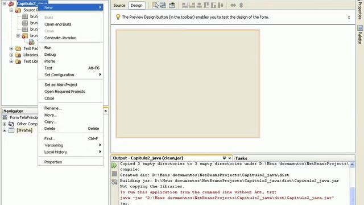Collapse the Capitulo2_java project node
Image resolution: width=364 pixels, height=205 pixels.
[x=5, y=3]
